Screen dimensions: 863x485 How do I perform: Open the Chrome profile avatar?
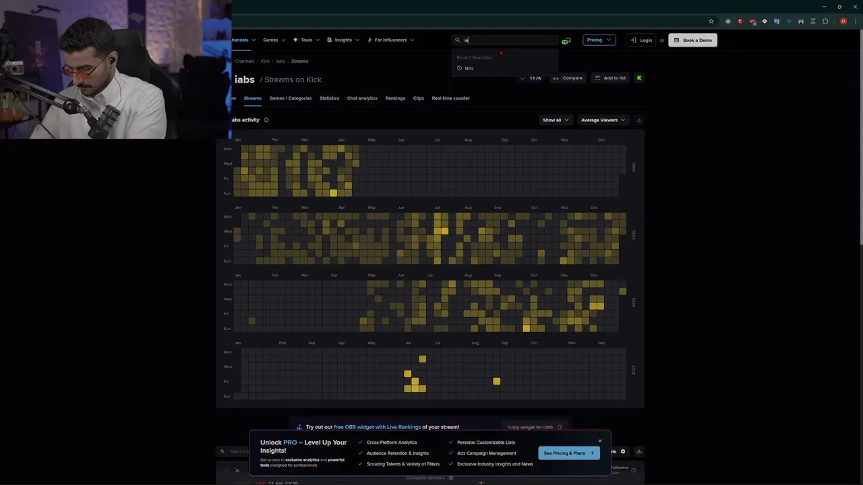pos(843,22)
